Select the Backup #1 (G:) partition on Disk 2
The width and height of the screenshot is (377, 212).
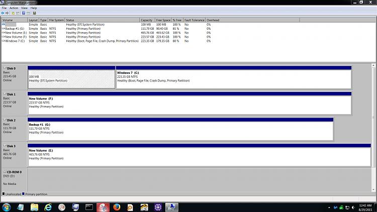pos(180,129)
